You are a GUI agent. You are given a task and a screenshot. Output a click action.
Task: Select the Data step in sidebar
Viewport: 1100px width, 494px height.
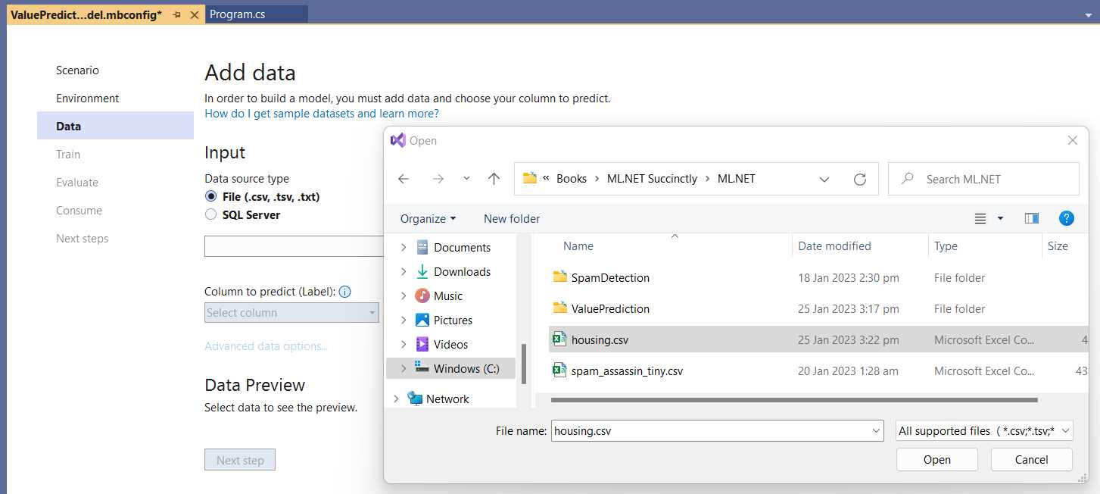(x=115, y=126)
